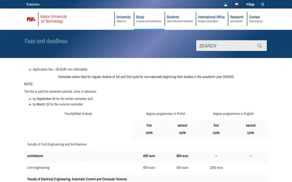Click degree programmes in Polish header
The height and width of the screenshot is (182, 292).
pos(166,114)
